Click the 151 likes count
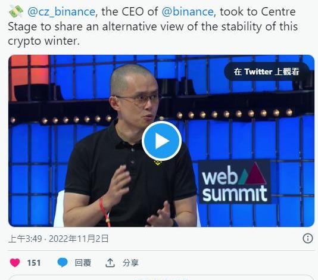 [34, 263]
